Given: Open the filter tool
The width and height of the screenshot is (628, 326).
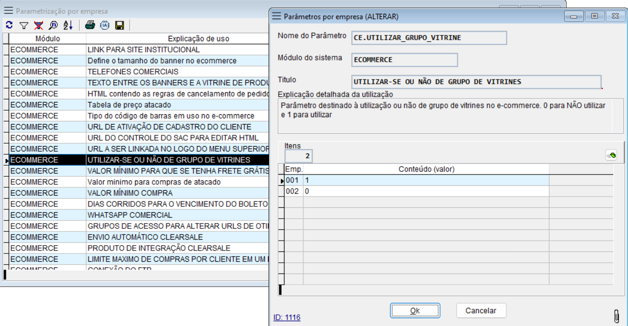Looking at the screenshot, I should tap(23, 25).
